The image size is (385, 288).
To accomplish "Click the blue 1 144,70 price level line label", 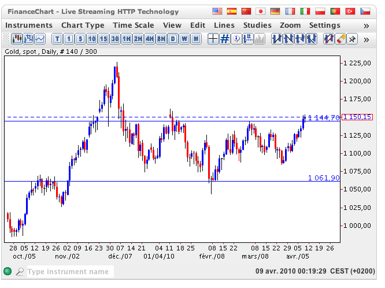I will pyautogui.click(x=323, y=117).
